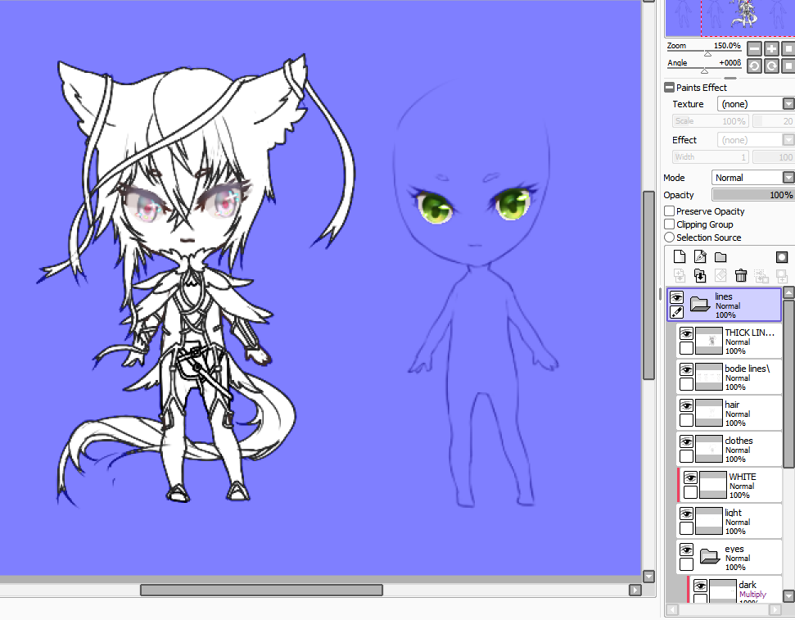795x620 pixels.
Task: Hide the WHITE layer
Action: coord(690,477)
